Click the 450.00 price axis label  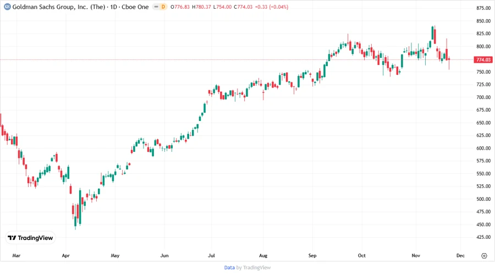coord(483,224)
